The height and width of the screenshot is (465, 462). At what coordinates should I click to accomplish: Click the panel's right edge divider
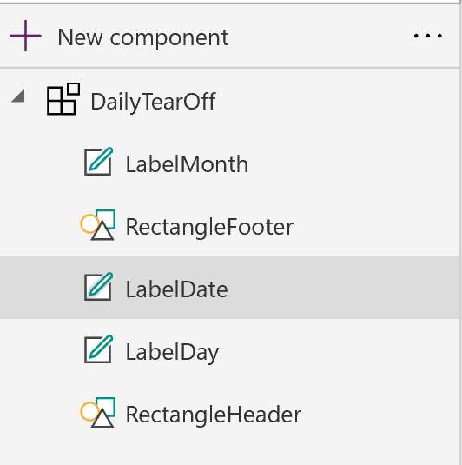point(460,235)
